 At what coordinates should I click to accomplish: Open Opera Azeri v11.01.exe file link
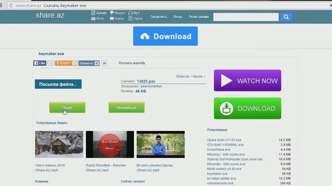(224, 140)
